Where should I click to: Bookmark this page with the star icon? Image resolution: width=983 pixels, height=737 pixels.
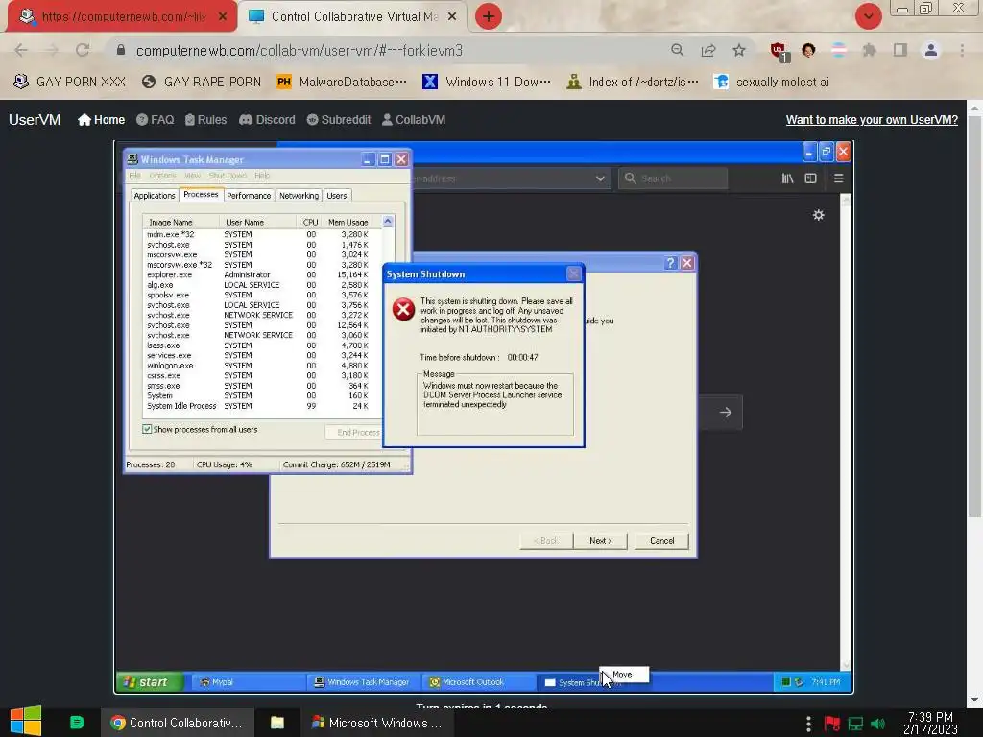pyautogui.click(x=739, y=50)
